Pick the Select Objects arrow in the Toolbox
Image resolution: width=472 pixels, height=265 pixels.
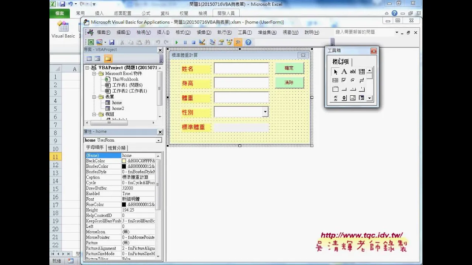coord(336,72)
